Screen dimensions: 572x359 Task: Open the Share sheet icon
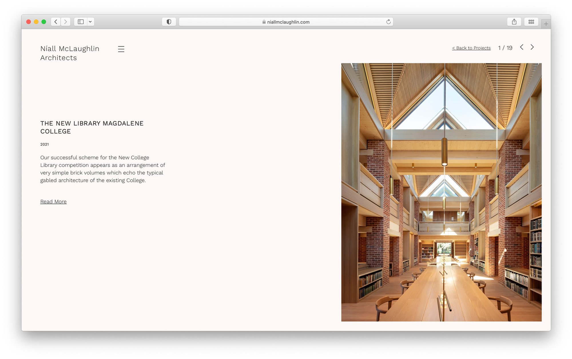(x=514, y=22)
